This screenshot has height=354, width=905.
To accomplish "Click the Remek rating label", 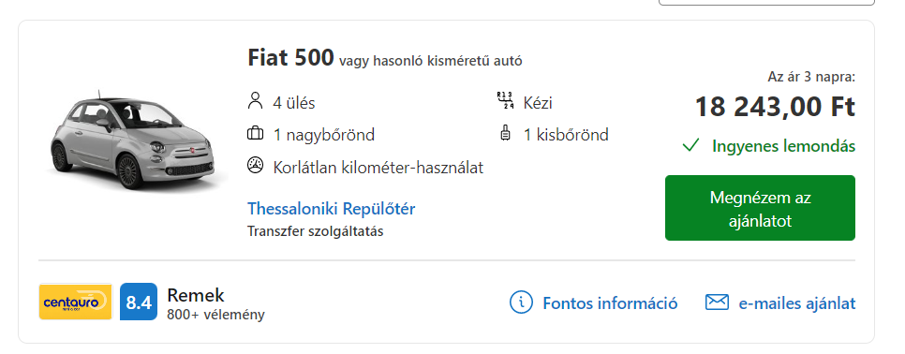I will [x=196, y=295].
